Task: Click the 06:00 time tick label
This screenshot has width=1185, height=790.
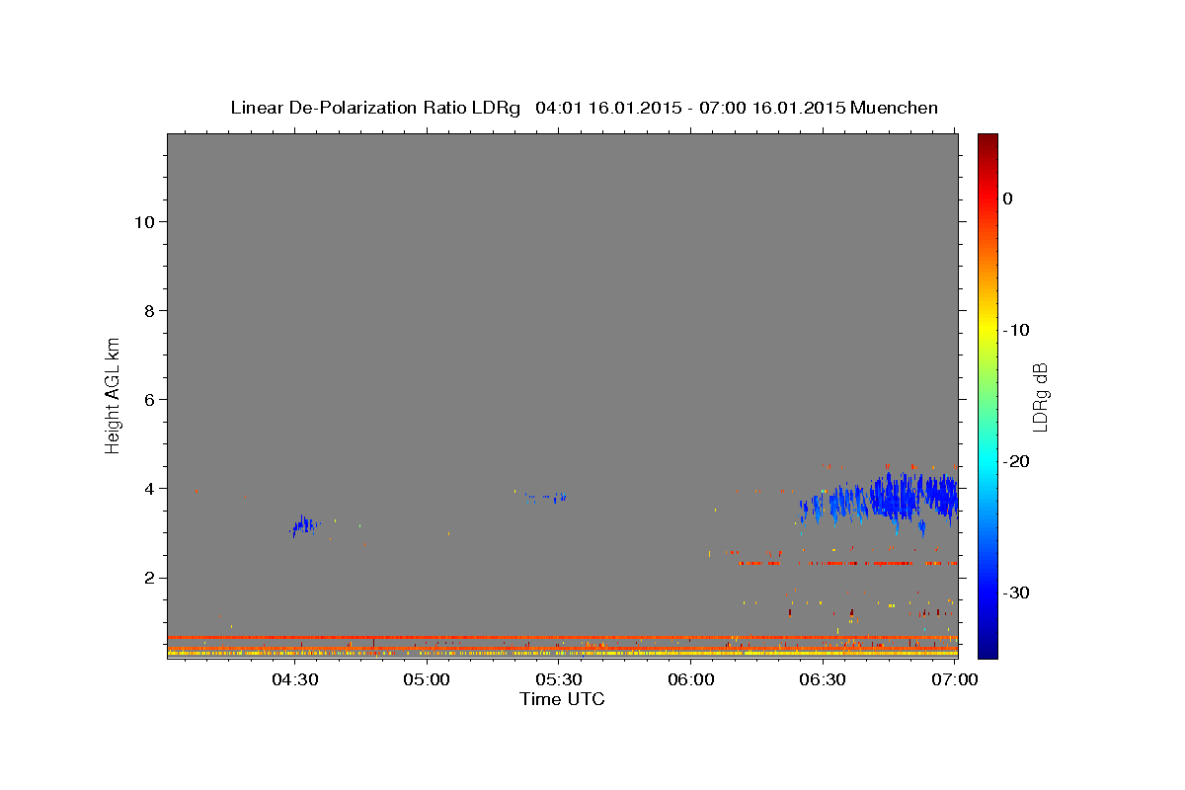Action: 691,679
